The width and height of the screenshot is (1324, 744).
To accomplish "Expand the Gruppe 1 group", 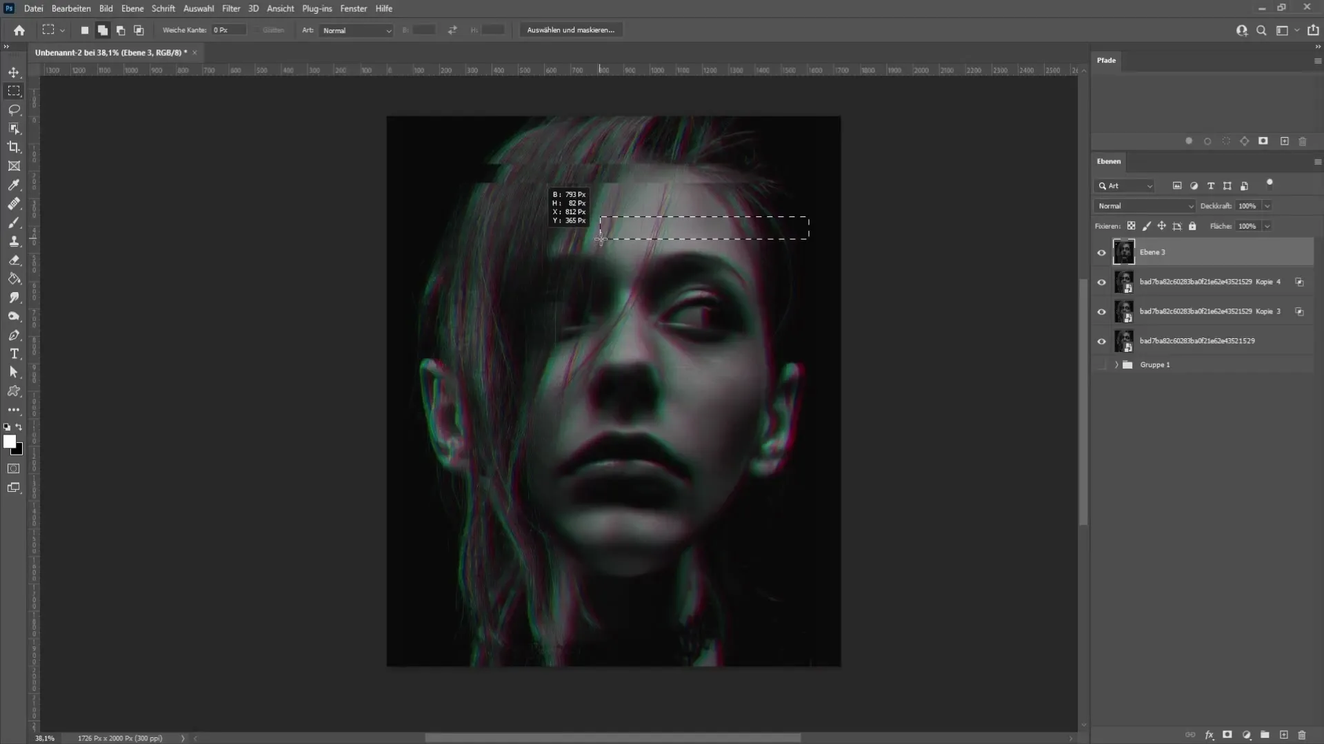I will (x=1116, y=365).
